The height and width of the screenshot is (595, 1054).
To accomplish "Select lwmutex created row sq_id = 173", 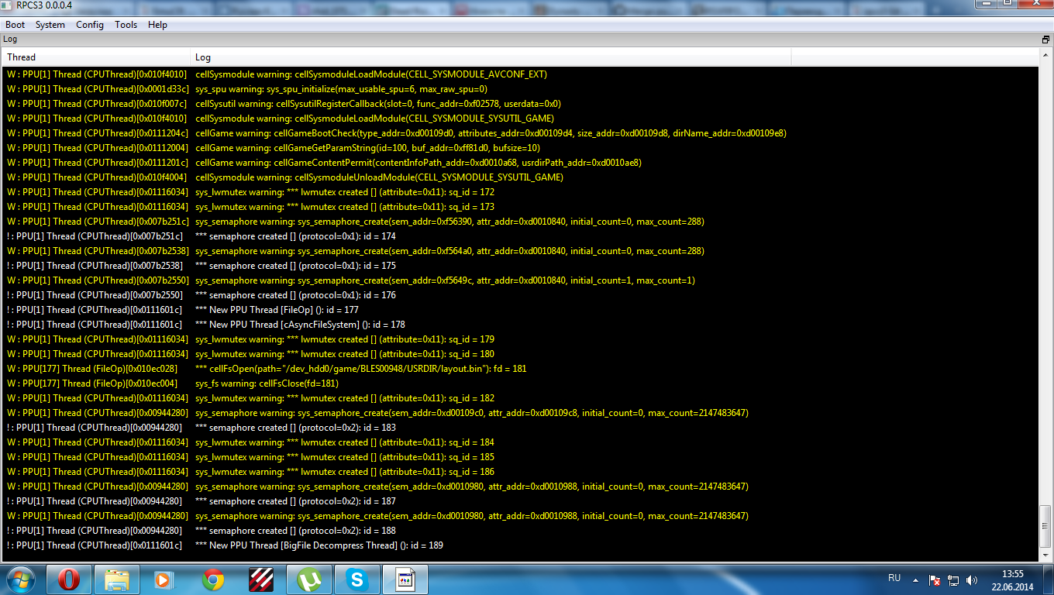I will 520,207.
